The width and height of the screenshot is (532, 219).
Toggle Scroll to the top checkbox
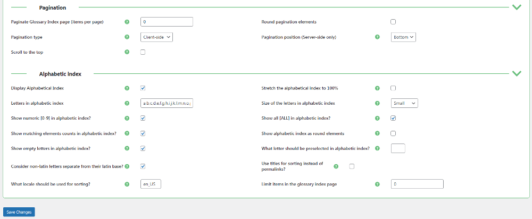pyautogui.click(x=143, y=52)
